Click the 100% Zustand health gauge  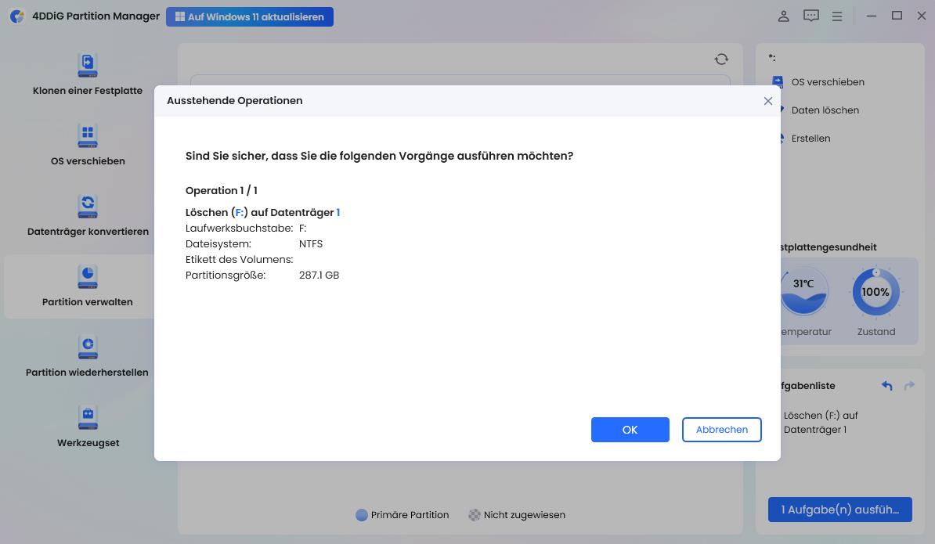point(875,291)
